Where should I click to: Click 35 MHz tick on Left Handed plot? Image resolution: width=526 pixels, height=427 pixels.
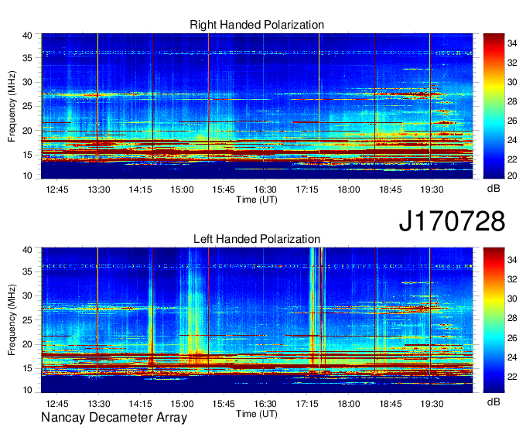click(x=28, y=272)
